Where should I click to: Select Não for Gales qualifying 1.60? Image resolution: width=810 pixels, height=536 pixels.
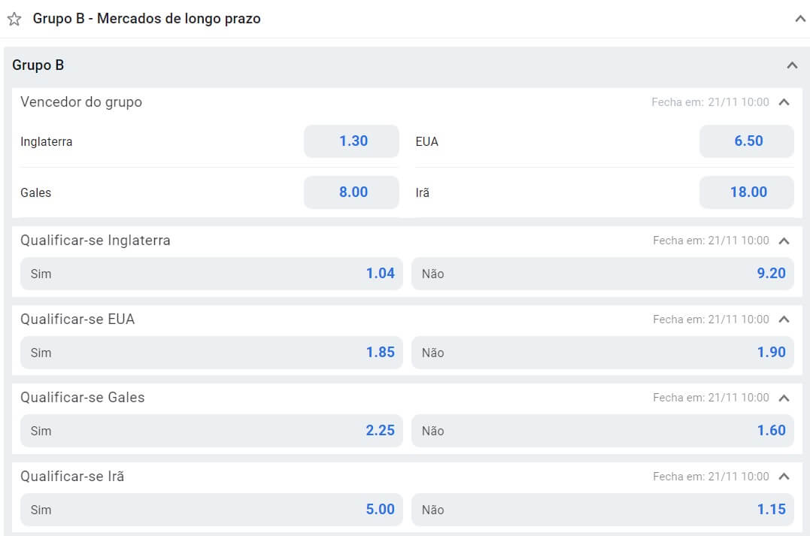coord(603,431)
